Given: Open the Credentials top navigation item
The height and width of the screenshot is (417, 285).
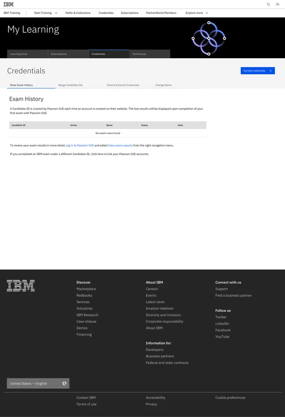Looking at the screenshot, I should pos(106,13).
